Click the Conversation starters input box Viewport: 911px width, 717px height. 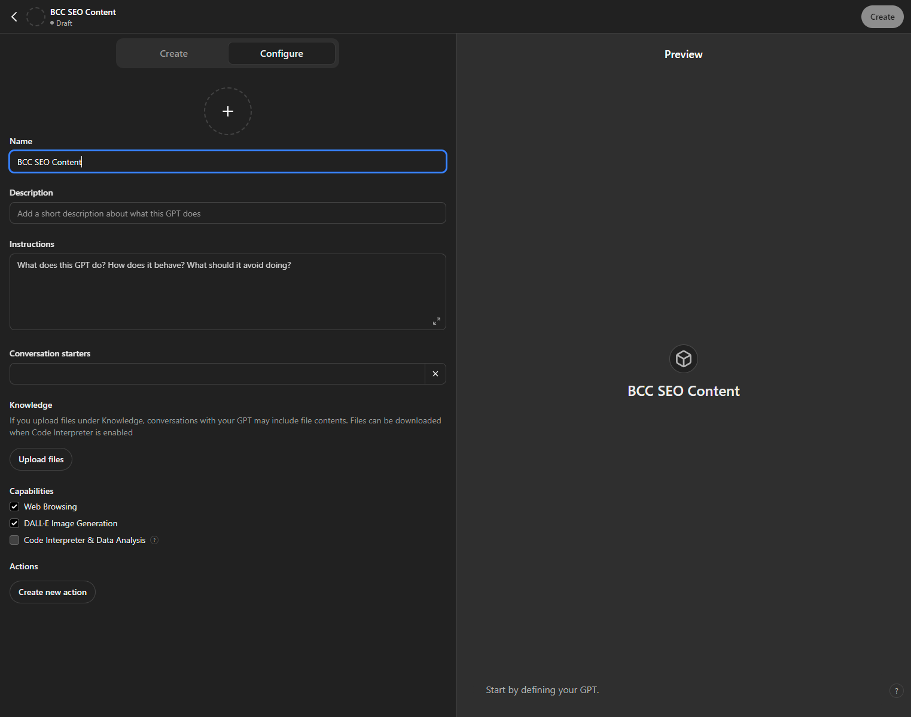tap(217, 374)
